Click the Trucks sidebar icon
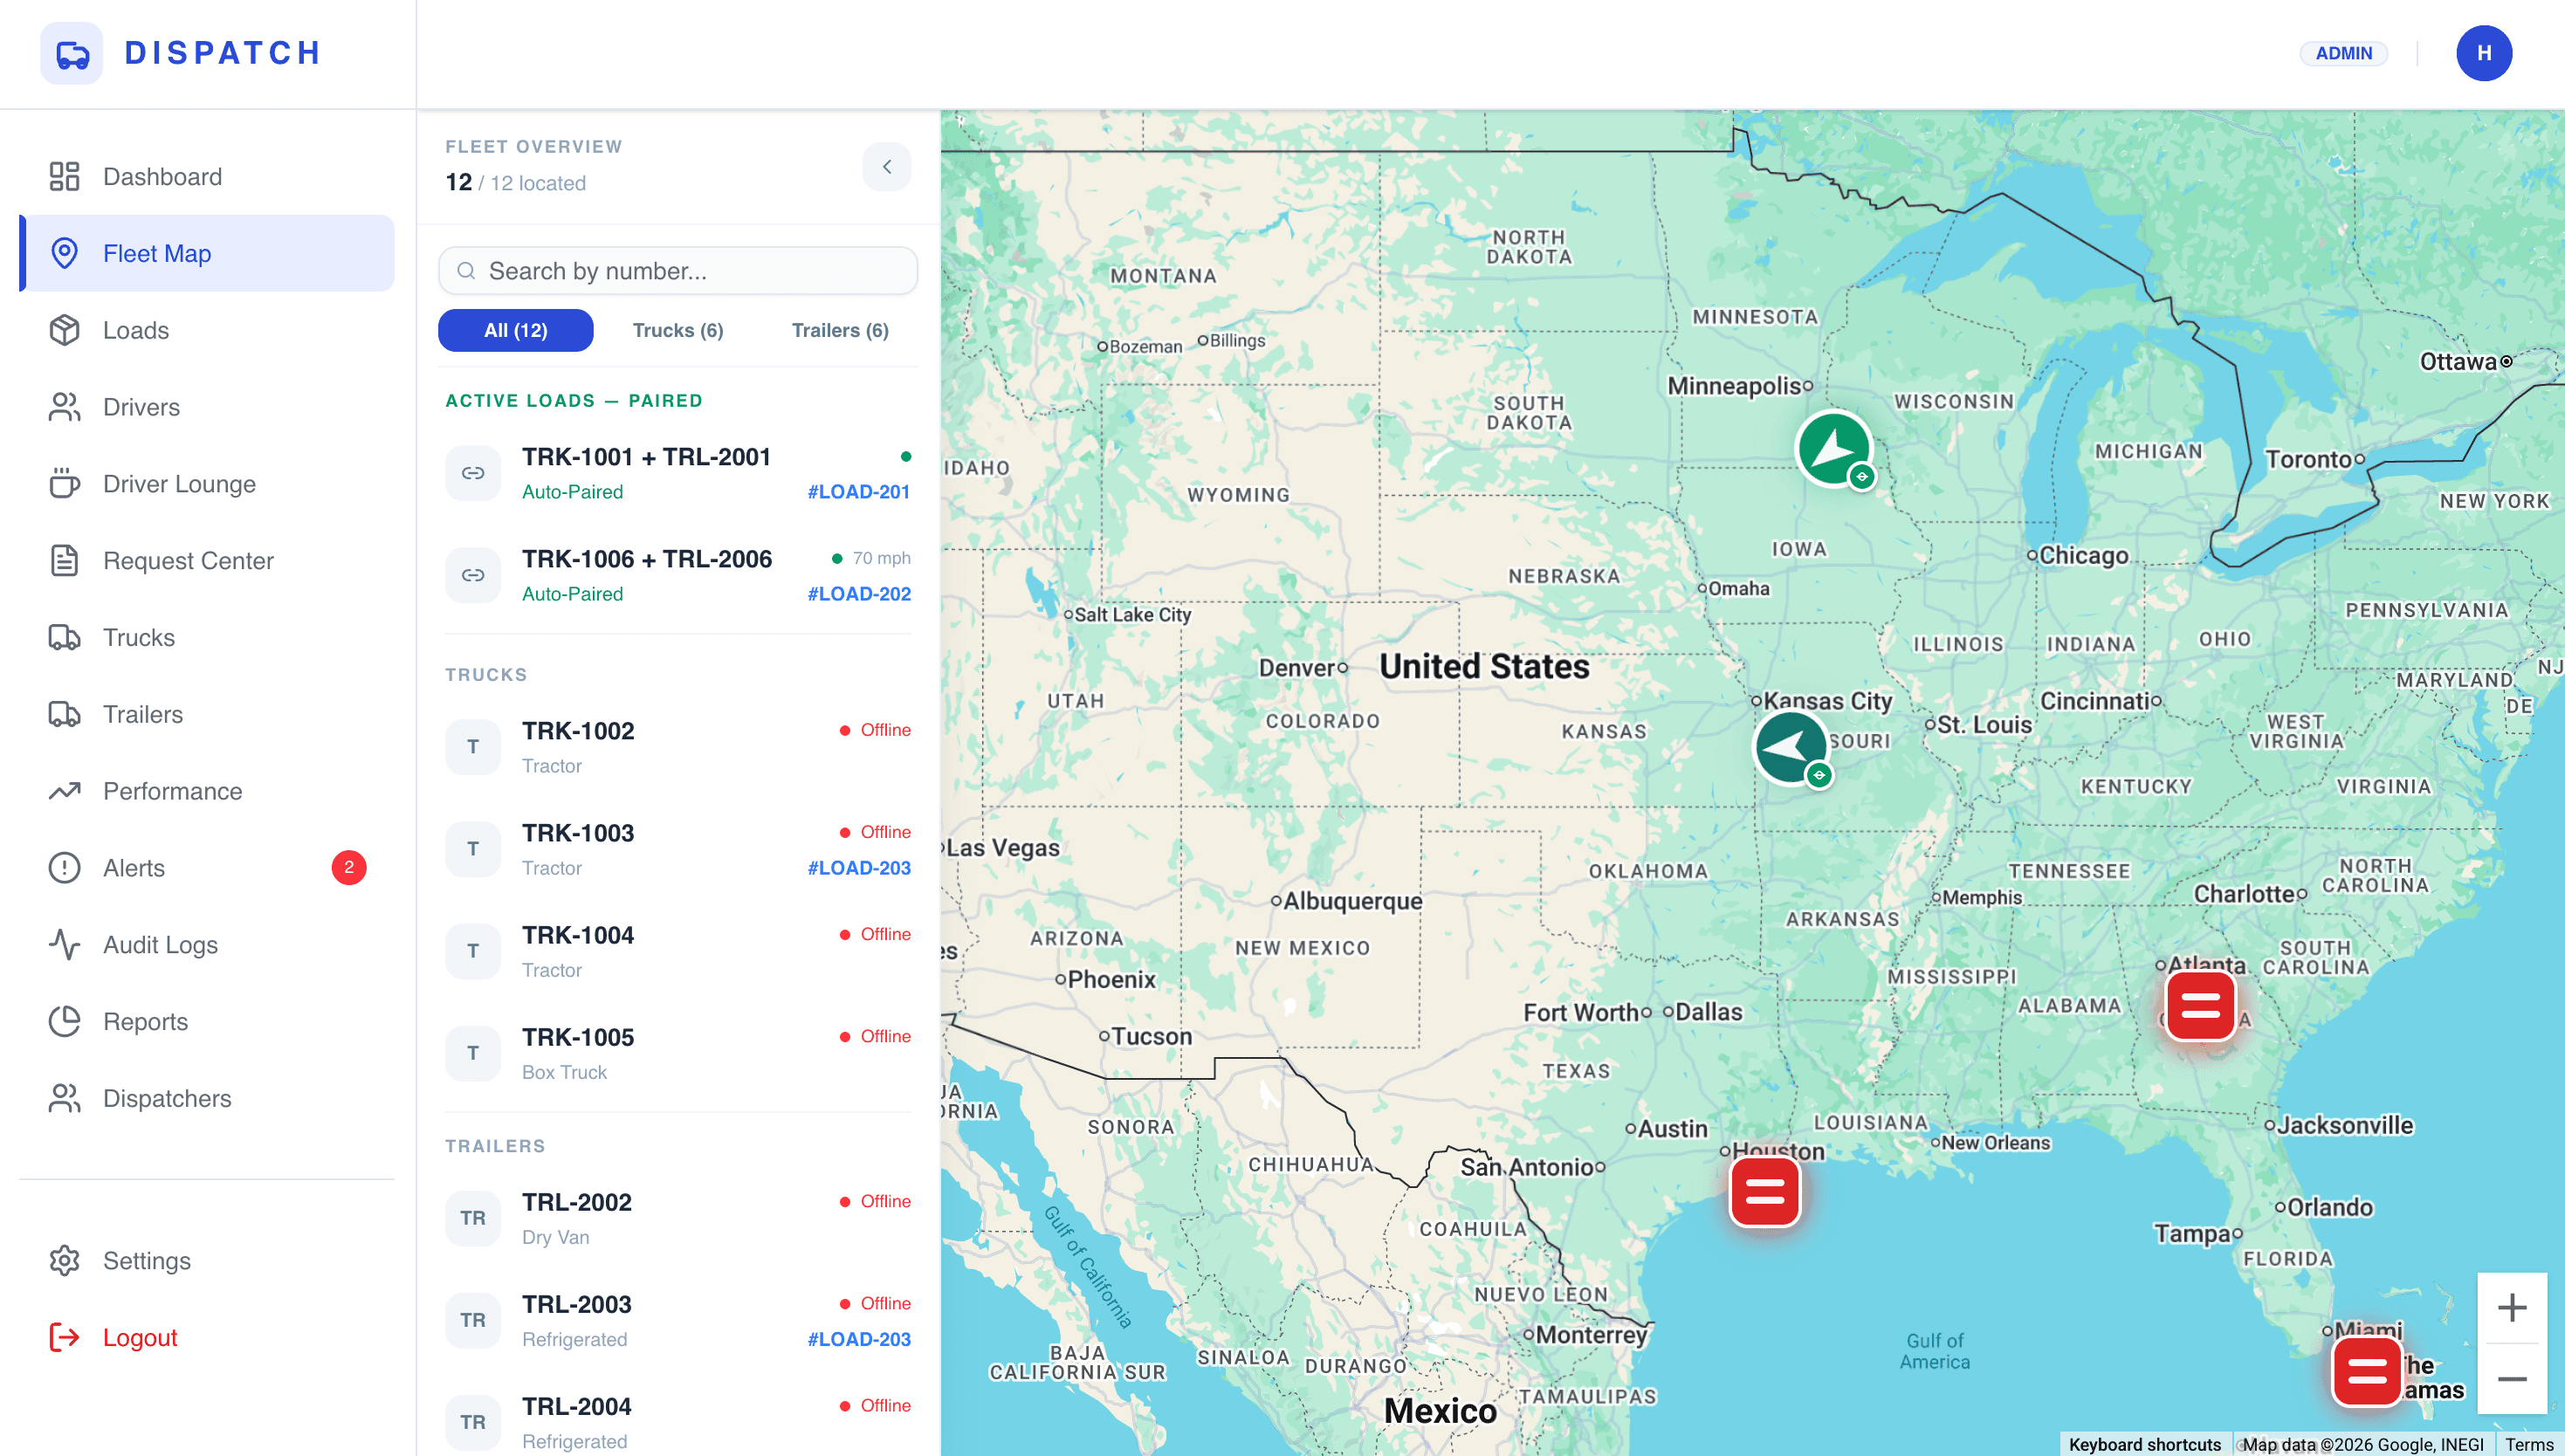 (65, 637)
